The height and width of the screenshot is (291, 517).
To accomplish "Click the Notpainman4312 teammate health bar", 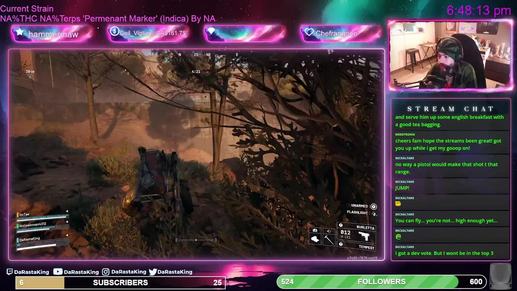I will 42,228.
